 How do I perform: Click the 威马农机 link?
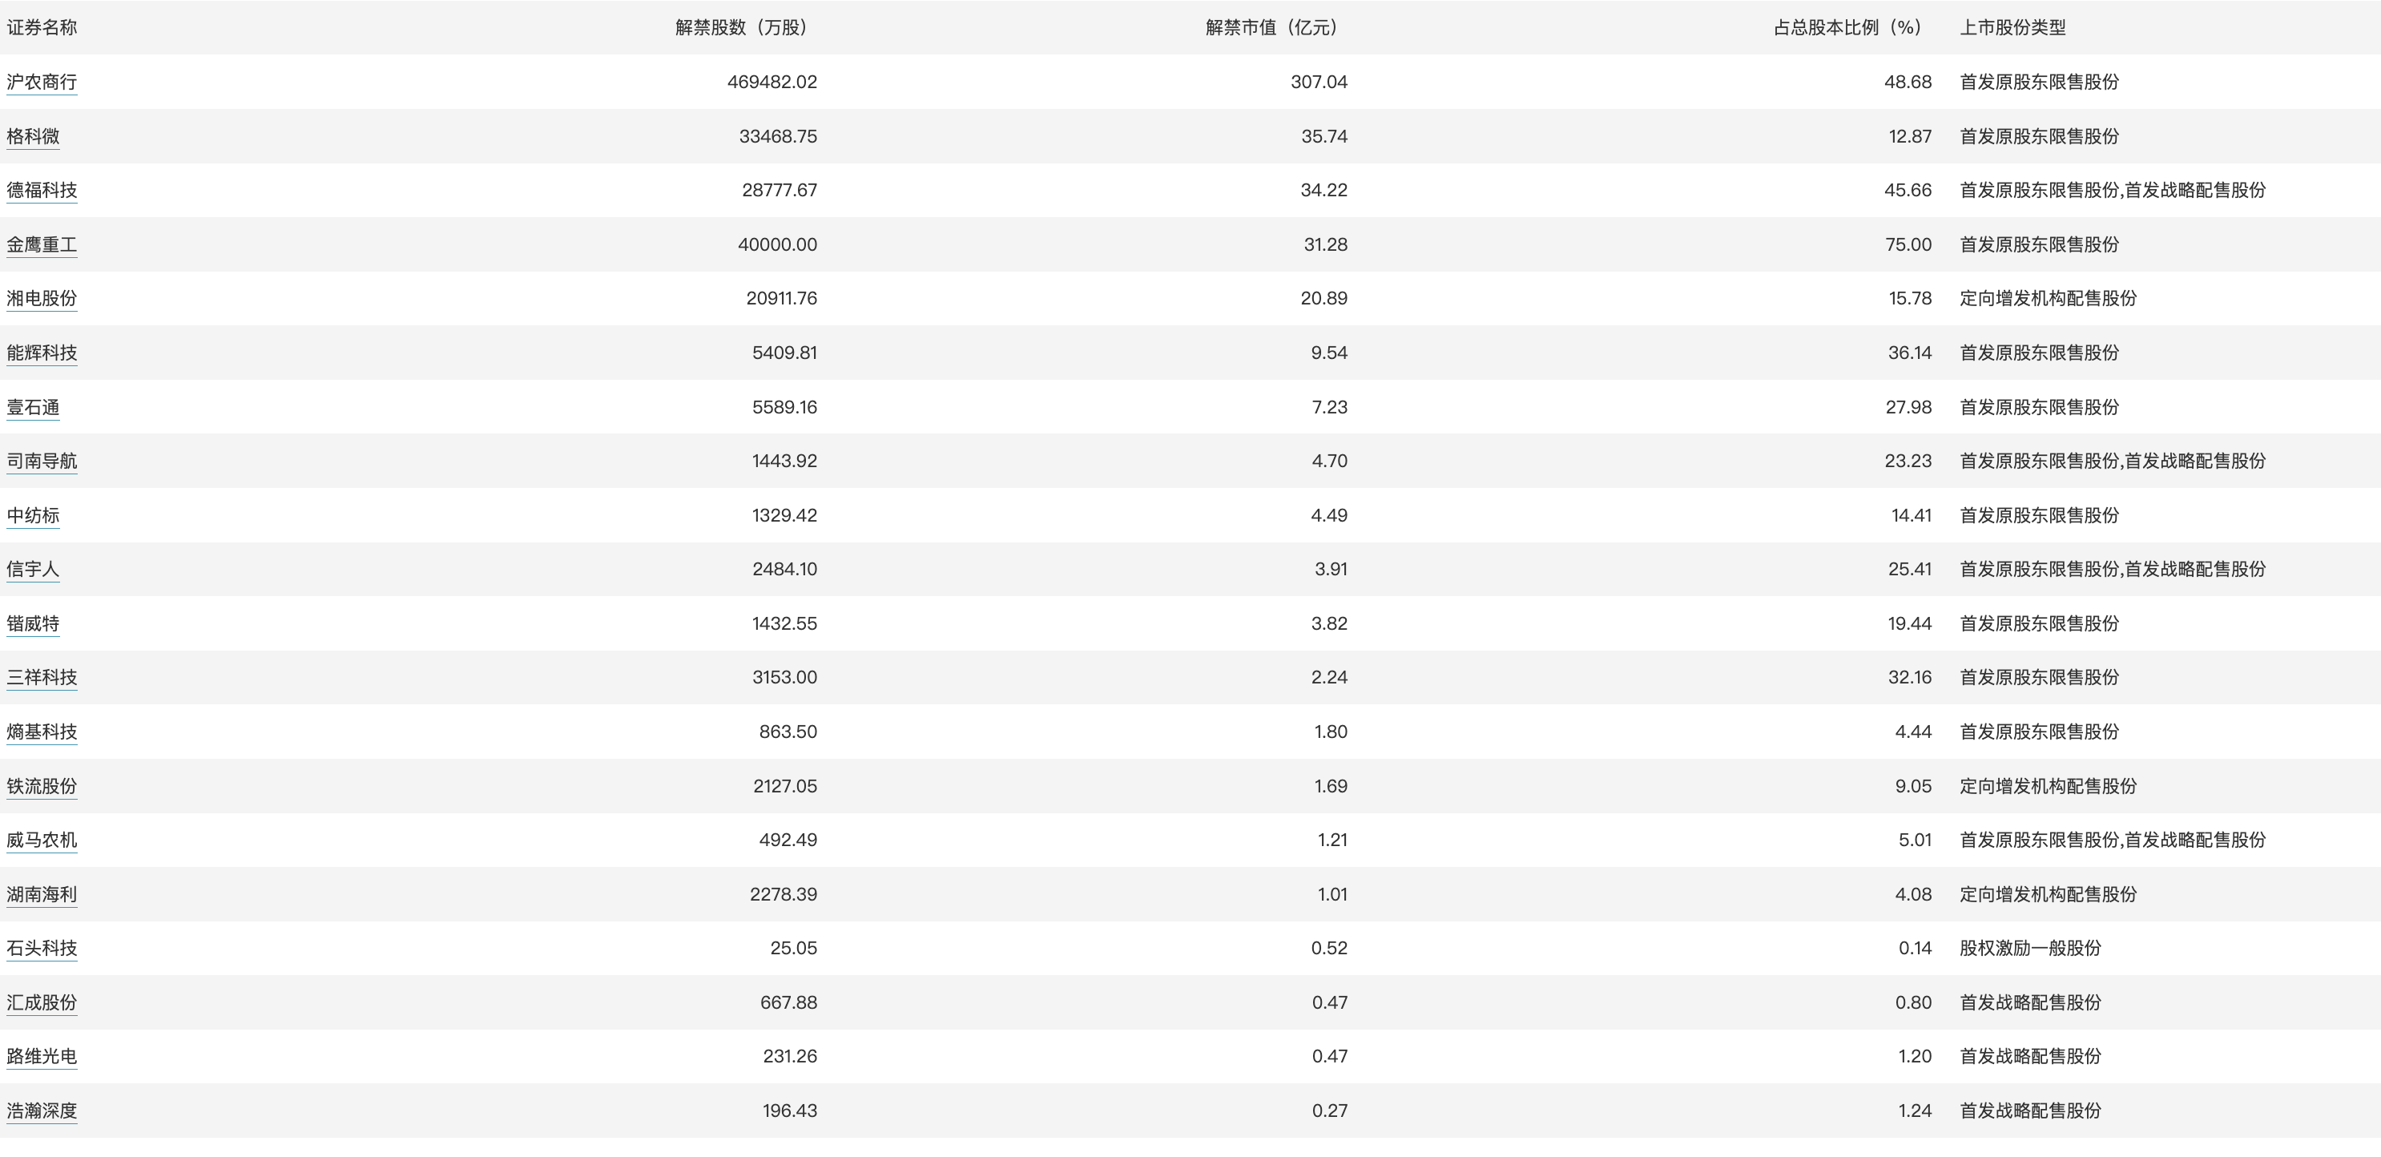pyautogui.click(x=42, y=840)
